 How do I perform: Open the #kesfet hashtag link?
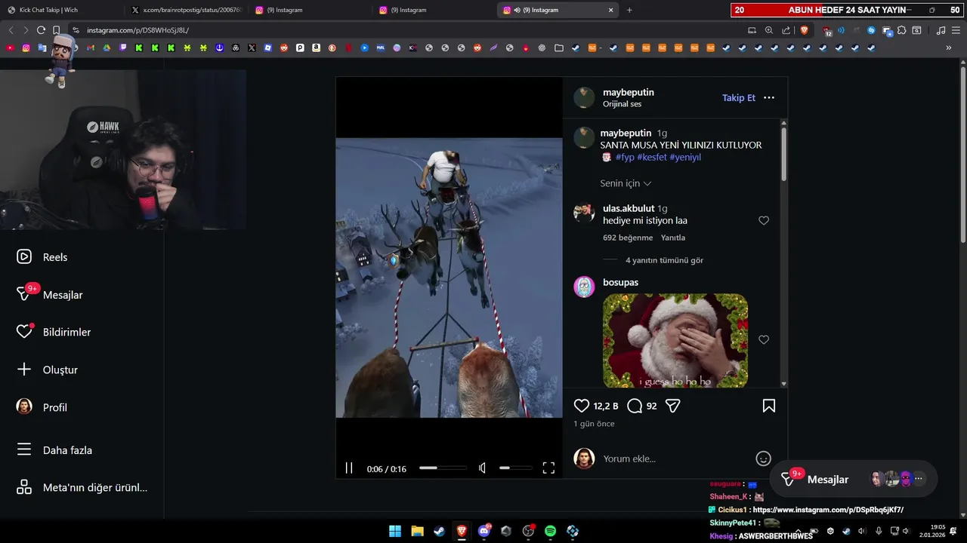(652, 158)
